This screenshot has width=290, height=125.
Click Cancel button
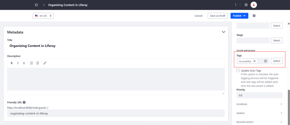point(198,16)
